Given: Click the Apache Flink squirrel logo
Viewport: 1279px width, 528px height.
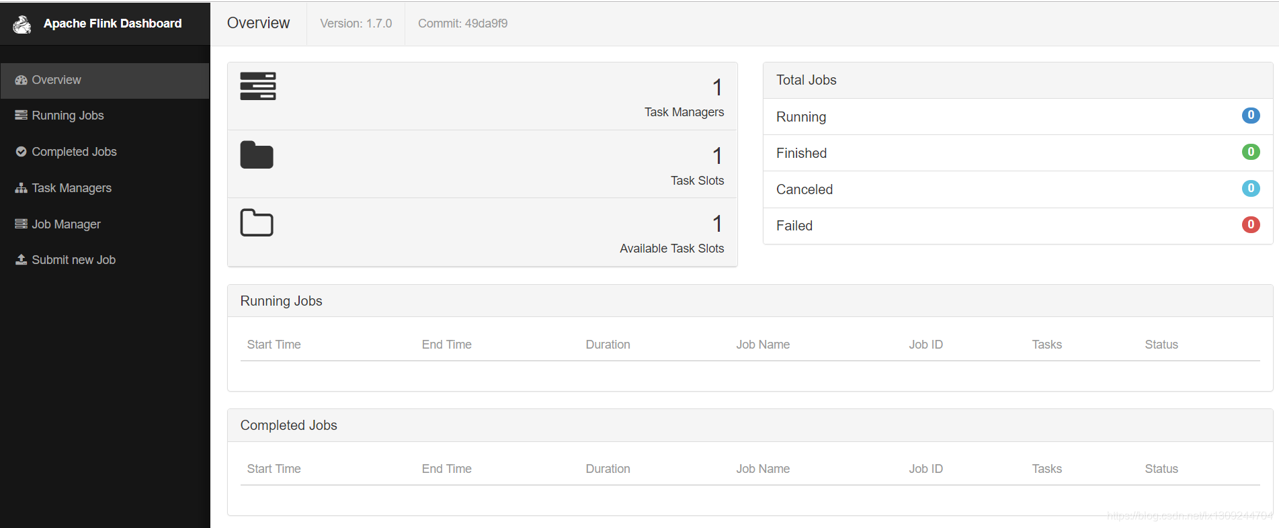Looking at the screenshot, I should tap(22, 24).
